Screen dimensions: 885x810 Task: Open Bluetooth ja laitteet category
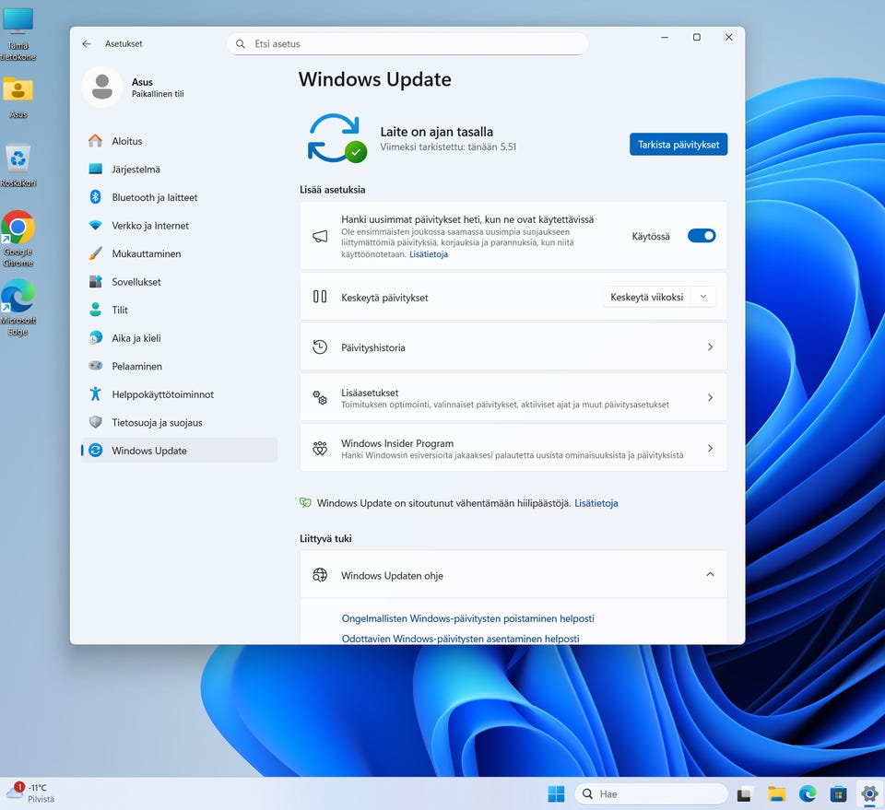pyautogui.click(x=180, y=197)
